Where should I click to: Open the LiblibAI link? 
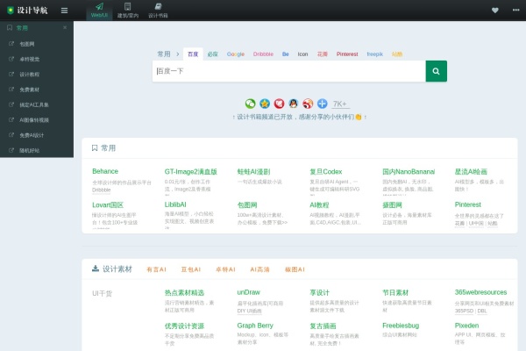[175, 204]
